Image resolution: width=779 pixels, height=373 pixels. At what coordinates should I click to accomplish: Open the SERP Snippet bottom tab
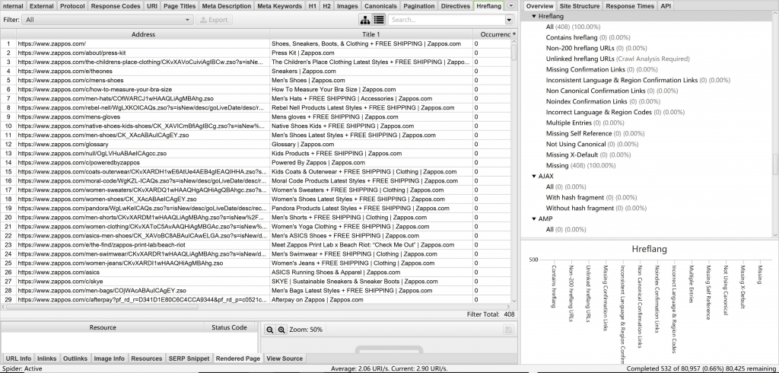189,358
